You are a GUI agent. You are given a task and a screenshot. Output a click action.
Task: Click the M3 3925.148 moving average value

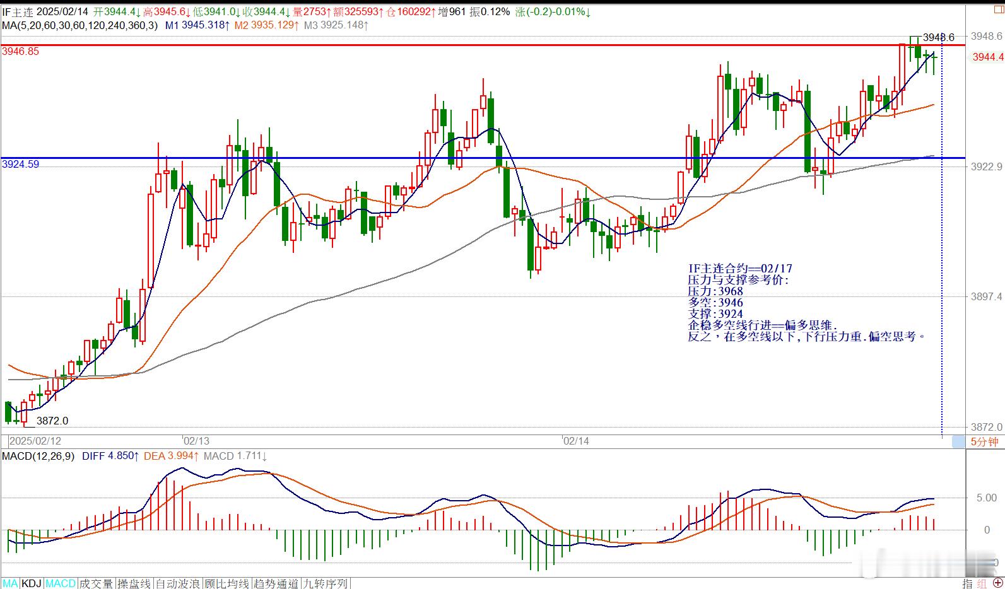pos(336,25)
